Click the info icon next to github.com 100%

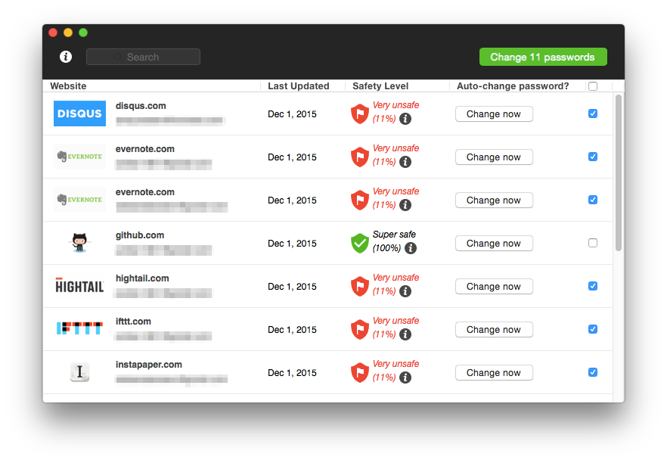pos(411,248)
